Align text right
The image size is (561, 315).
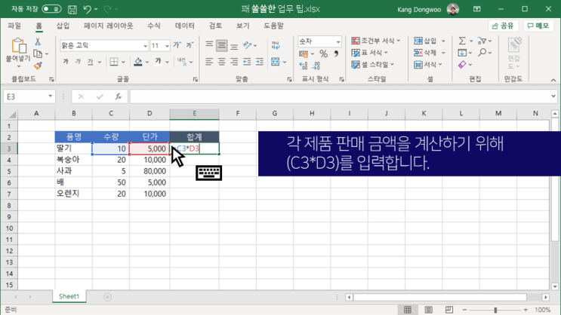[234, 62]
